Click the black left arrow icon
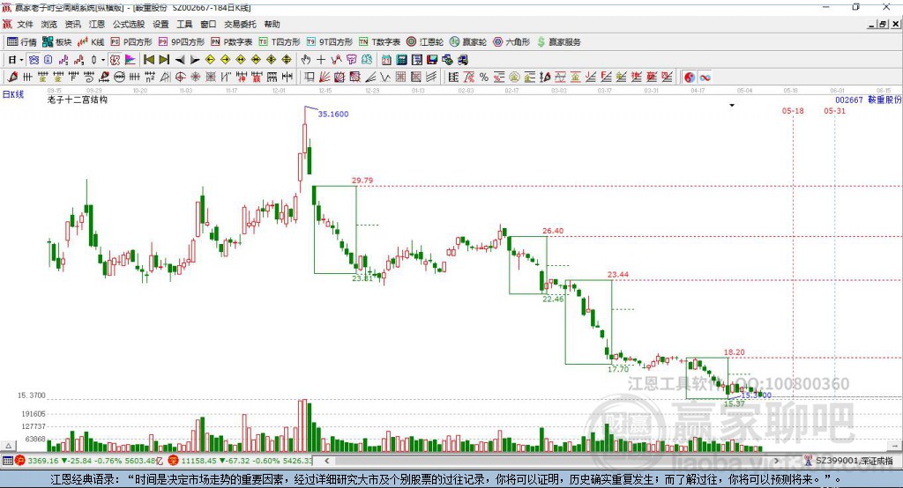This screenshot has width=903, height=488. point(180,60)
